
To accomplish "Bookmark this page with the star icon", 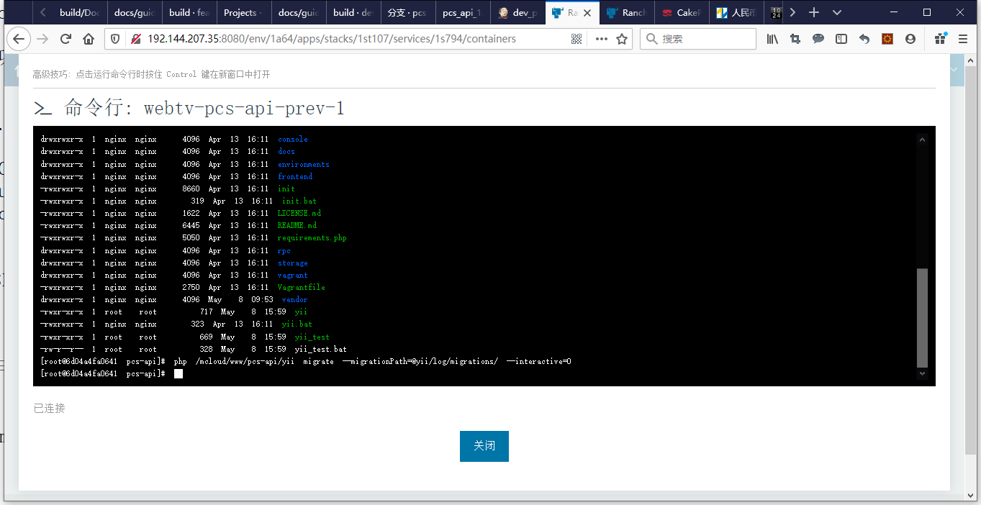I will point(622,39).
